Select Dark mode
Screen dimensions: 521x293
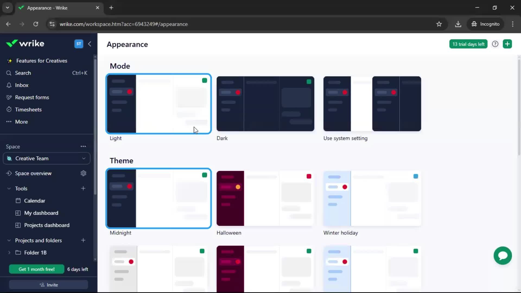pos(265,104)
